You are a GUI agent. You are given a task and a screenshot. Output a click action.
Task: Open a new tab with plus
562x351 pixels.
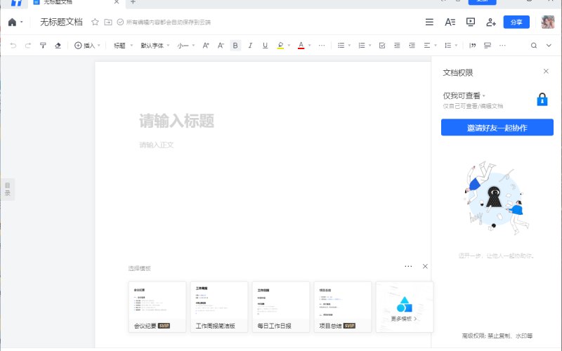click(x=133, y=2)
